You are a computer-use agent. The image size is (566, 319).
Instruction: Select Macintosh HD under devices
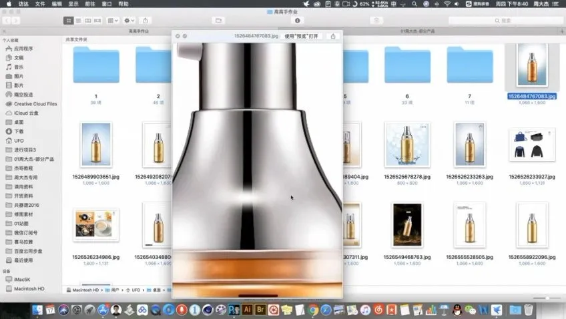[x=29, y=289]
